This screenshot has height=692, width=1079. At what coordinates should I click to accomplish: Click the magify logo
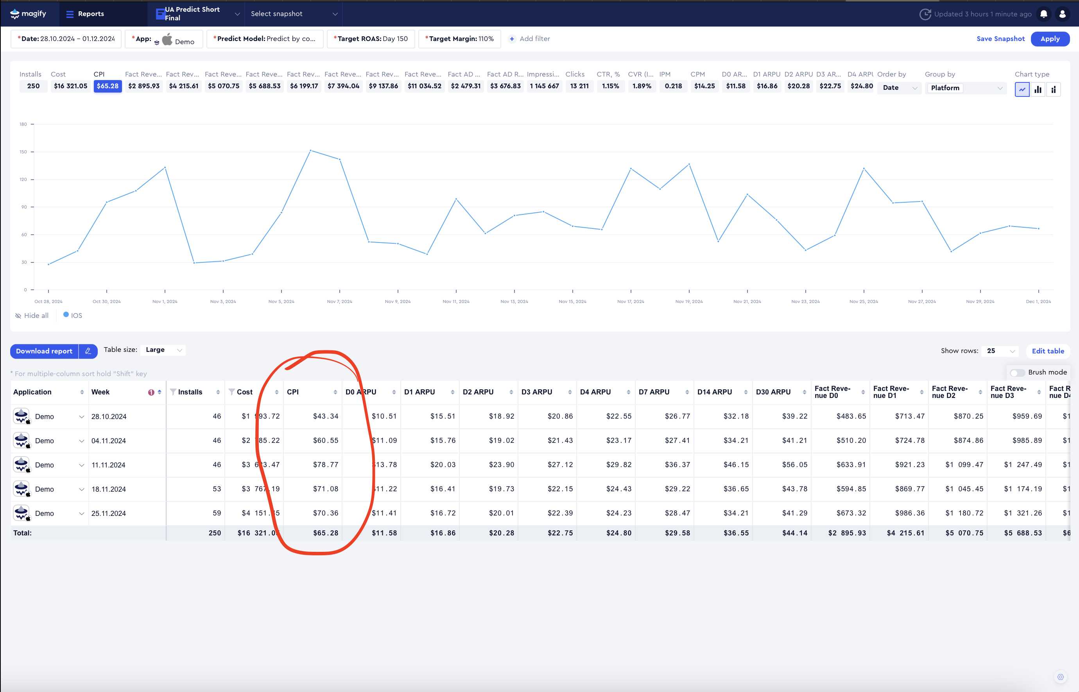(x=28, y=14)
